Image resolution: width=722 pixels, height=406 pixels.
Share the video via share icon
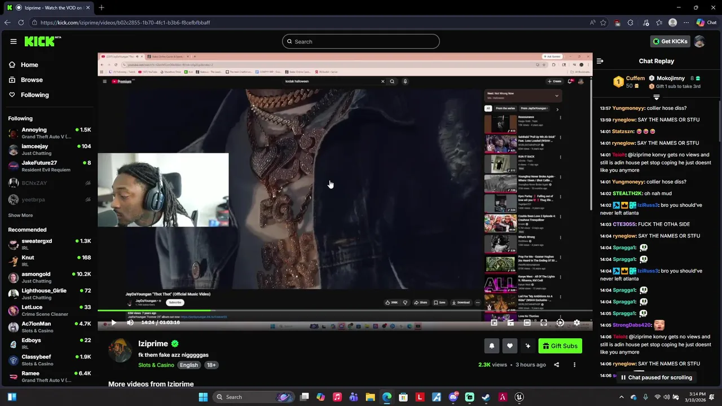pyautogui.click(x=556, y=365)
